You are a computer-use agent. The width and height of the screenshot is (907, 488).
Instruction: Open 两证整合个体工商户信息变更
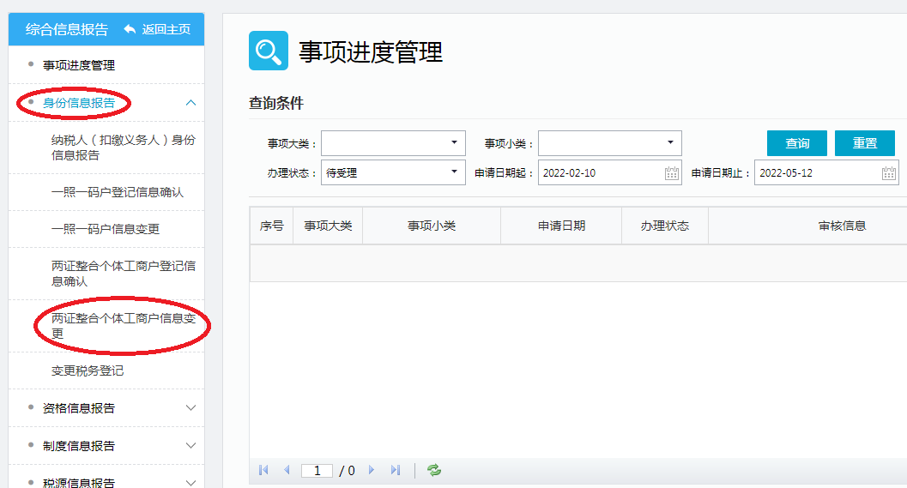124,326
